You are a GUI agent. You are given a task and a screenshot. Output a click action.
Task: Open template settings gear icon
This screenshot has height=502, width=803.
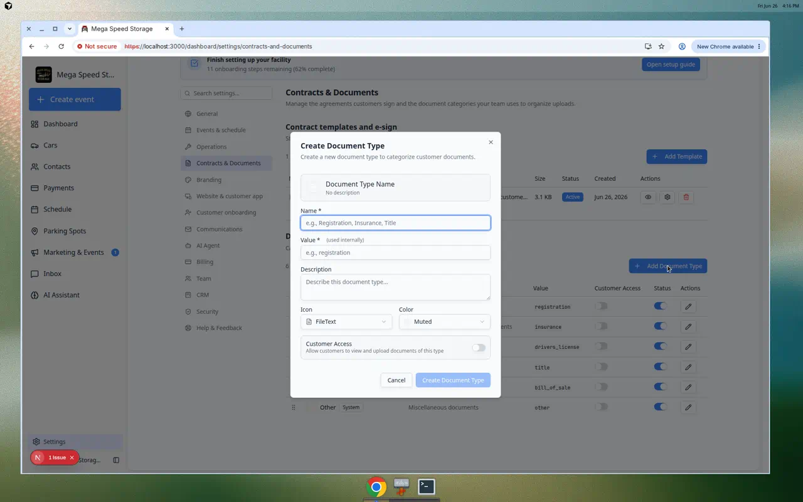667,197
